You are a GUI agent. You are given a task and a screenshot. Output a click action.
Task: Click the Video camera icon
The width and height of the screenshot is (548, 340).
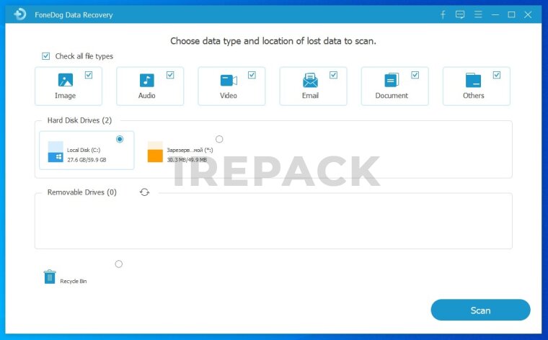tap(229, 81)
